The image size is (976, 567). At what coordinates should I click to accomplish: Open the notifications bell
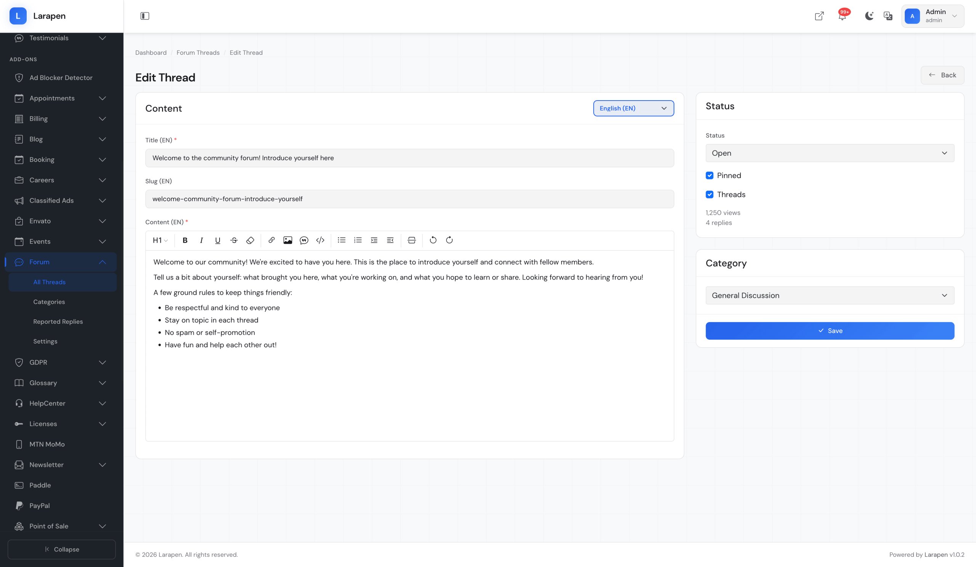(x=842, y=16)
